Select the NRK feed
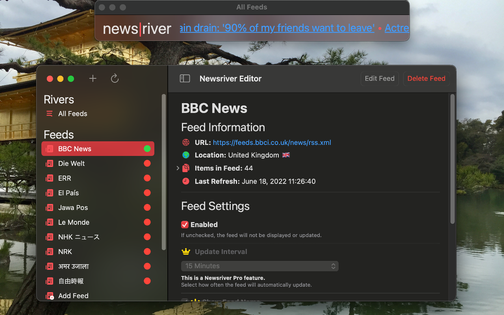This screenshot has height=315, width=504. pyautogui.click(x=98, y=252)
